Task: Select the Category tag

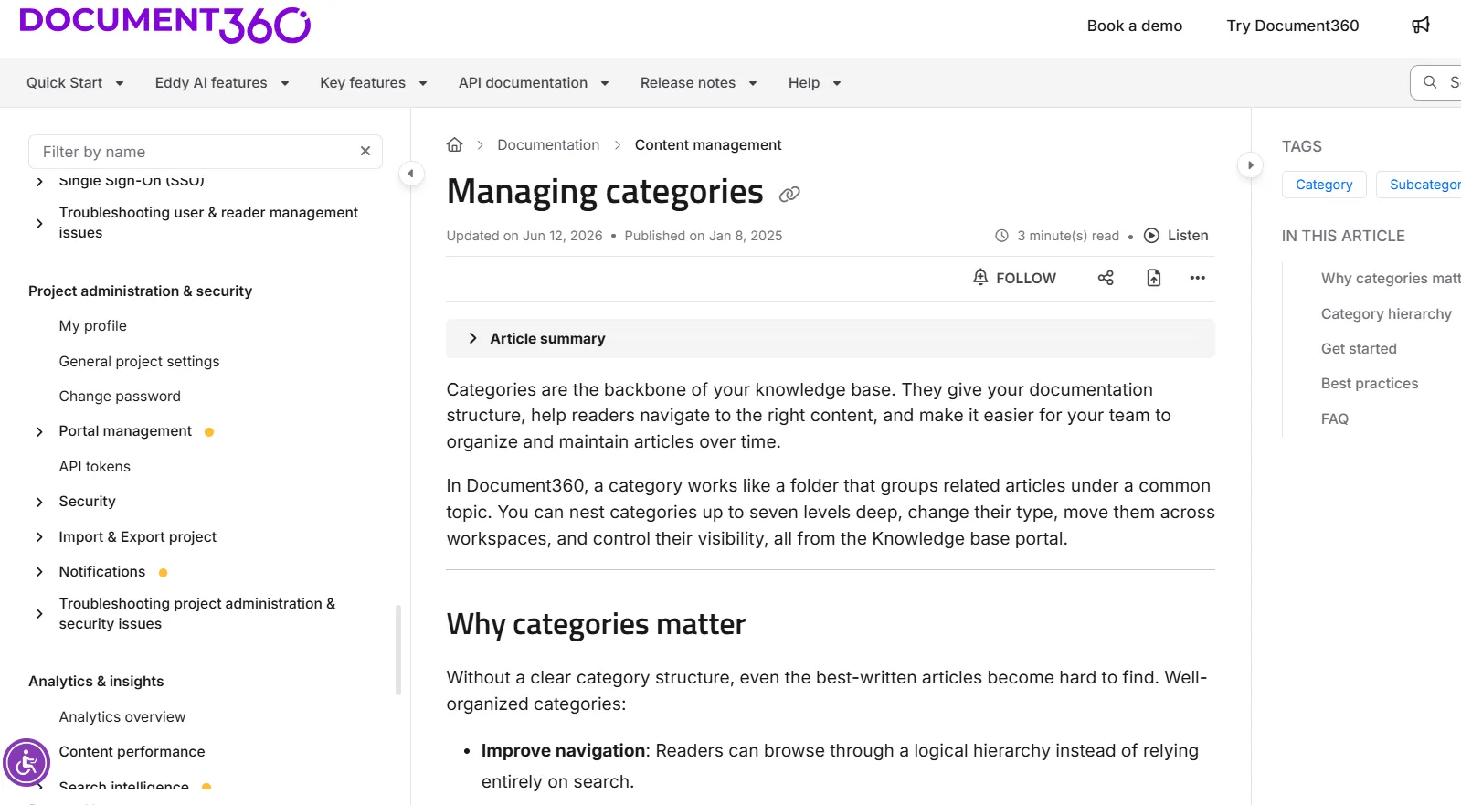Action: [x=1324, y=185]
